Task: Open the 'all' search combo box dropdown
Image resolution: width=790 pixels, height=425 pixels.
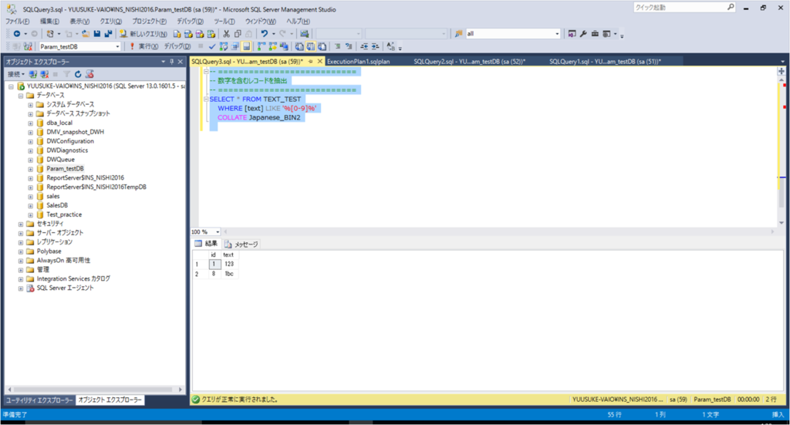Action: 557,34
